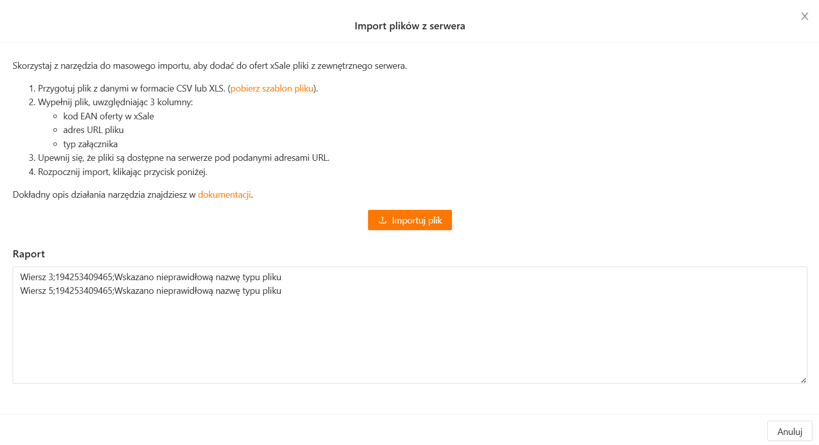Viewport: 819px width, 445px height.
Task: Open the 'dokumentacji' link
Action: (x=224, y=195)
